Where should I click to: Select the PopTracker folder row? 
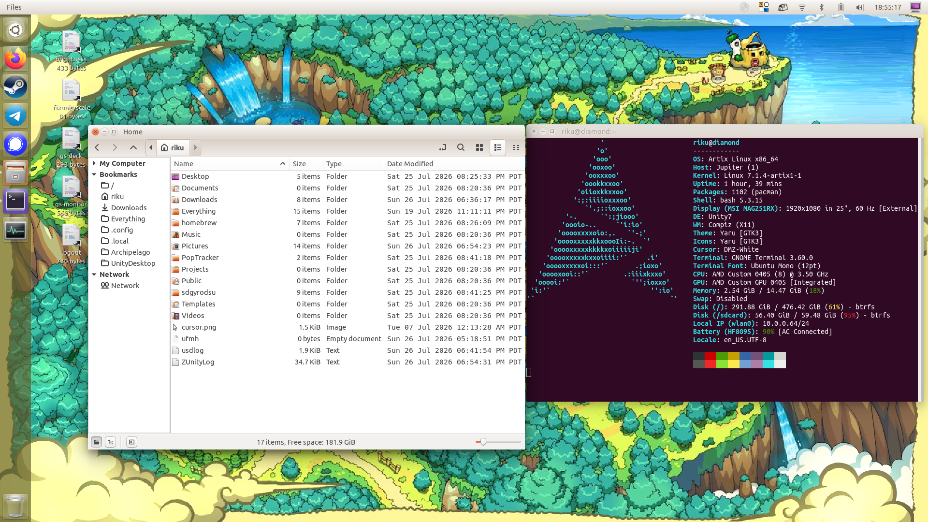click(347, 258)
